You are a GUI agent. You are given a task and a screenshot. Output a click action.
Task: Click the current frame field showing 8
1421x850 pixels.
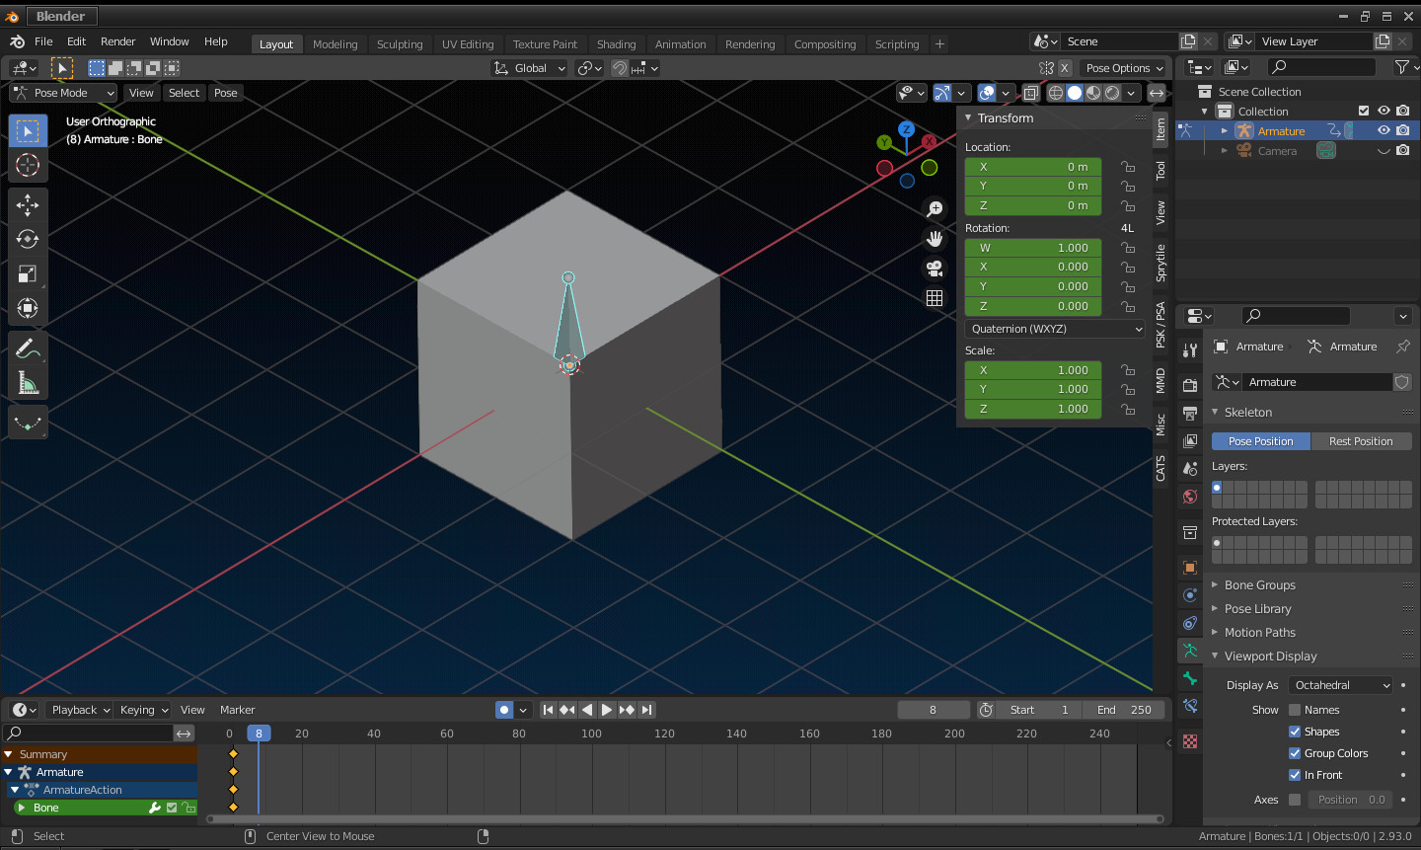(934, 709)
